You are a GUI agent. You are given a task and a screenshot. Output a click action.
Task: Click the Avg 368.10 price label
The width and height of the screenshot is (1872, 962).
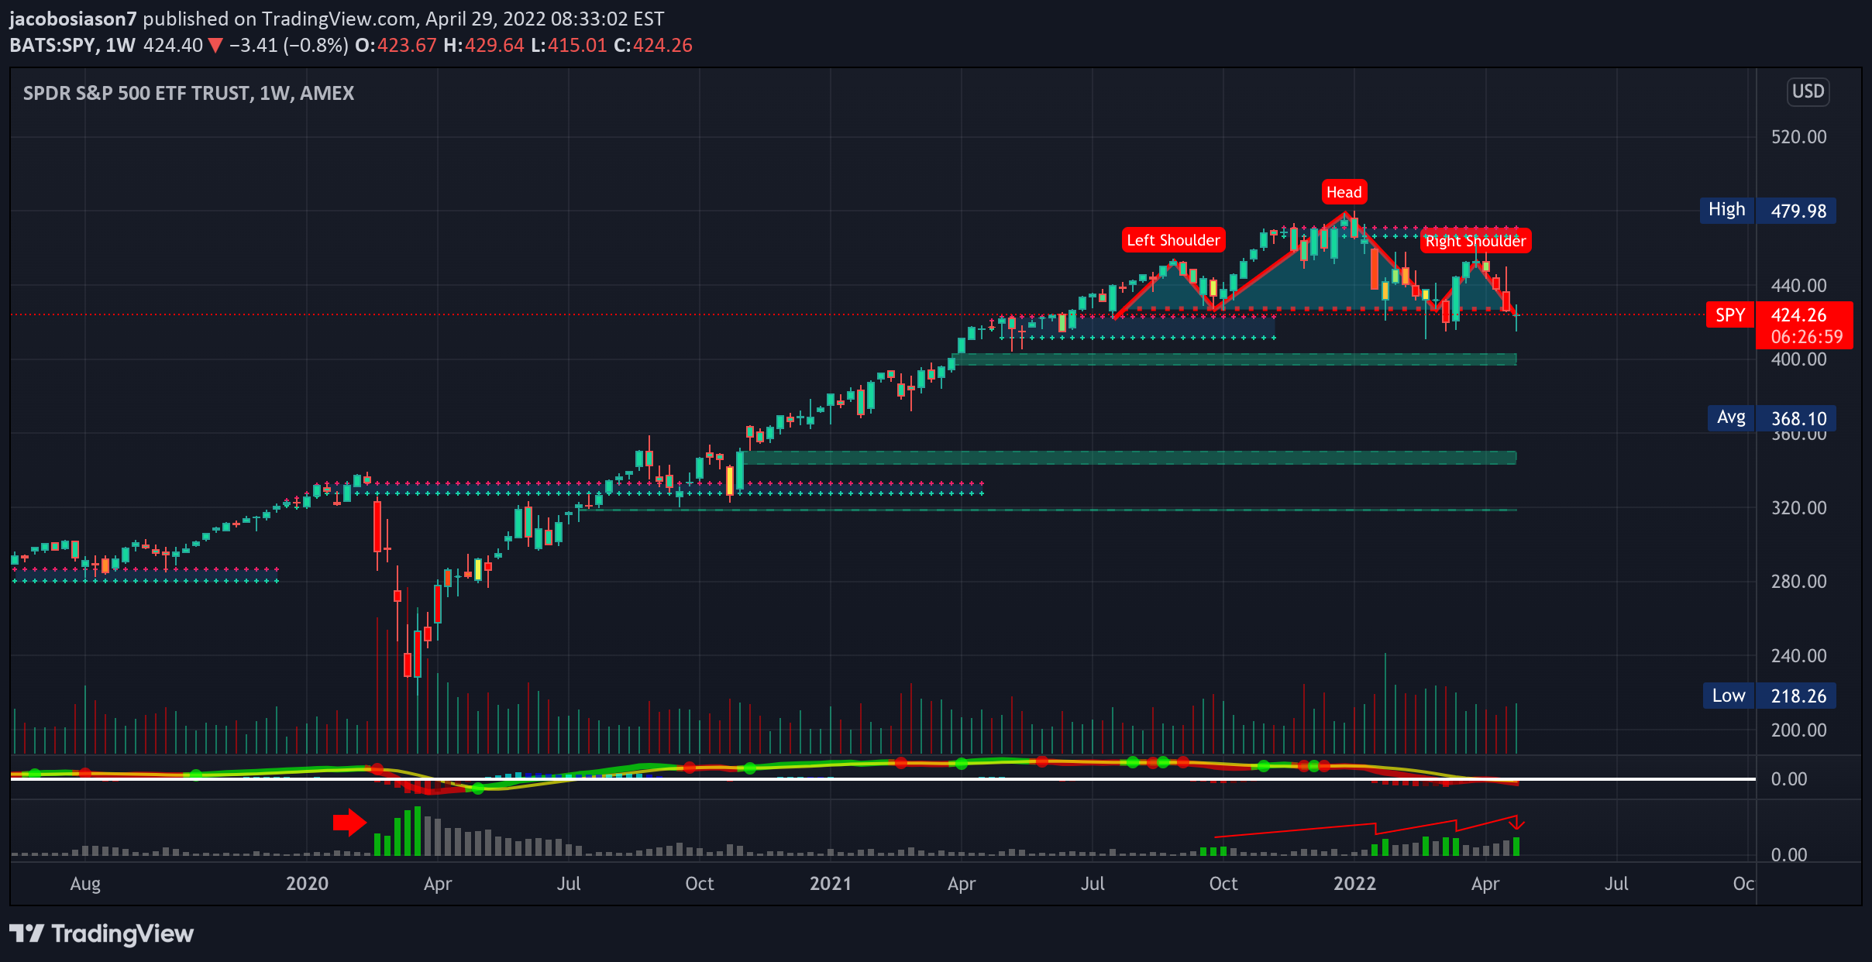pyautogui.click(x=1771, y=418)
